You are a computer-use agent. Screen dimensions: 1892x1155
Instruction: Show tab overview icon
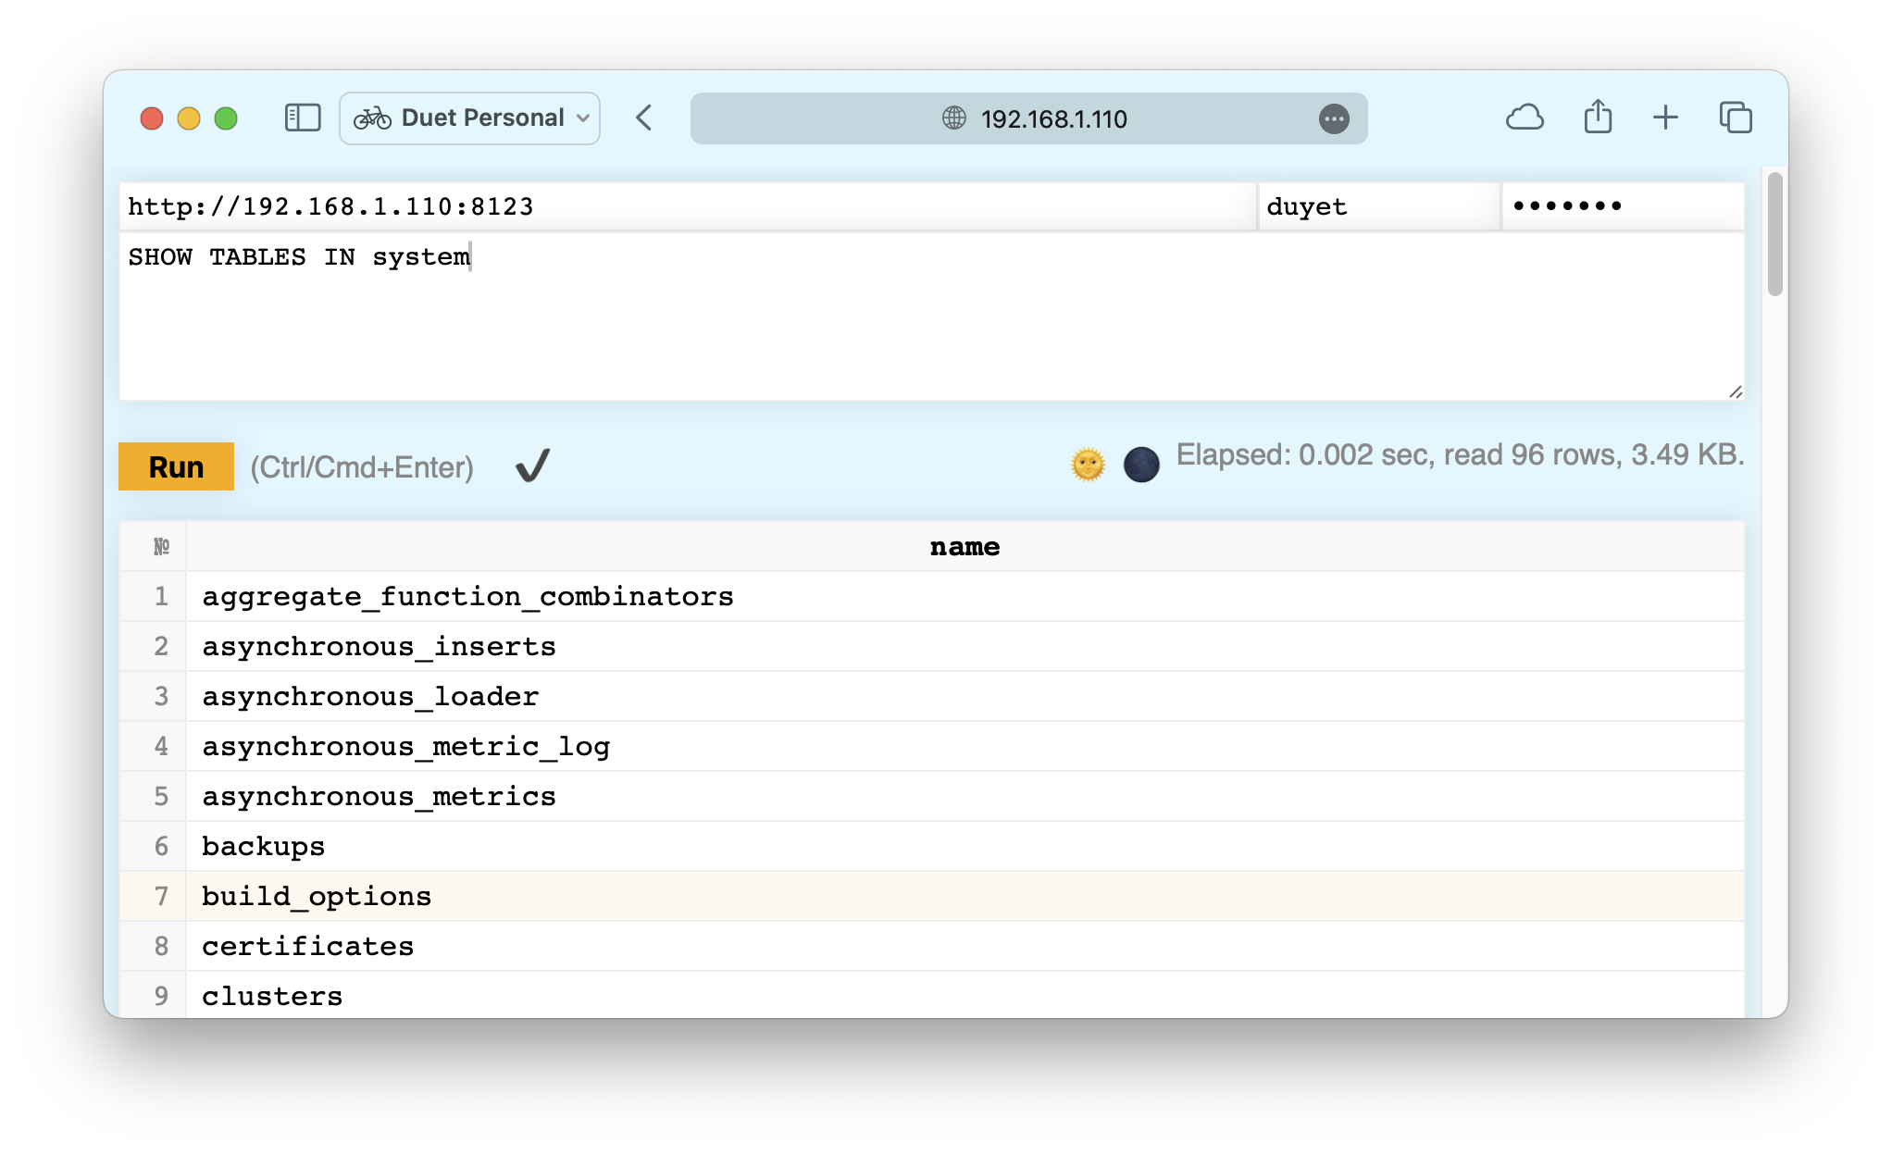[1736, 118]
